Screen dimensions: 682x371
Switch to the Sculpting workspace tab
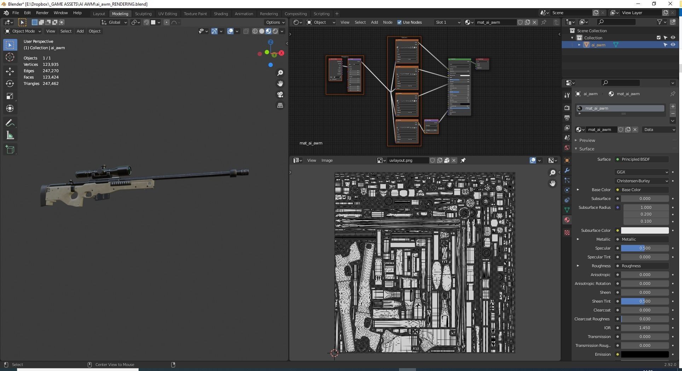pyautogui.click(x=143, y=13)
